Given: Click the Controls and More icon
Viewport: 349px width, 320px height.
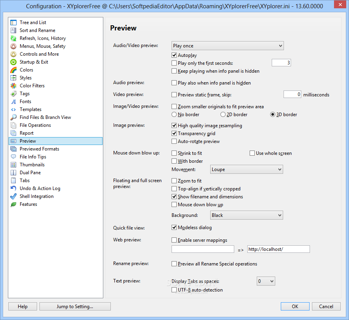Looking at the screenshot, I should click(13, 54).
